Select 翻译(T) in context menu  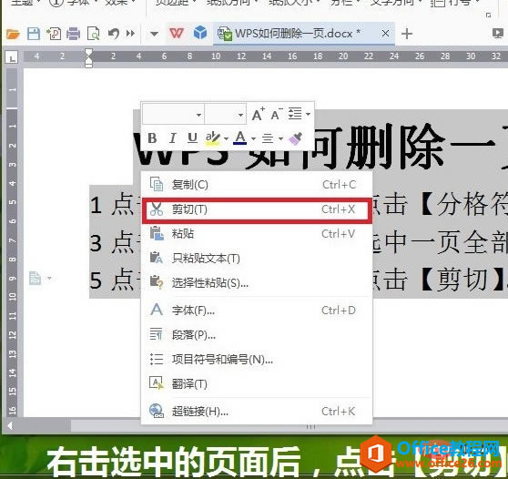click(257, 384)
